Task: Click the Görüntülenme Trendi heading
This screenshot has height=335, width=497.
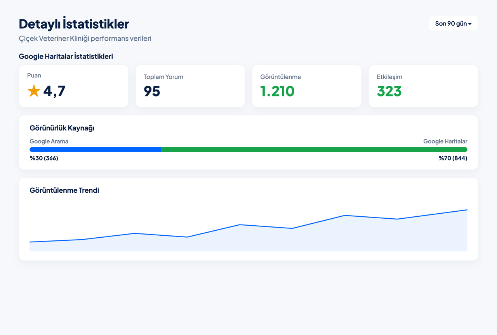Action: pyautogui.click(x=64, y=190)
